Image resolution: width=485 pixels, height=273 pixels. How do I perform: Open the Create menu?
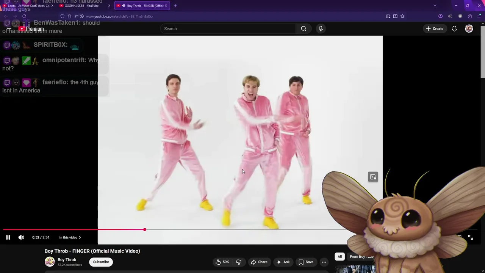435,28
